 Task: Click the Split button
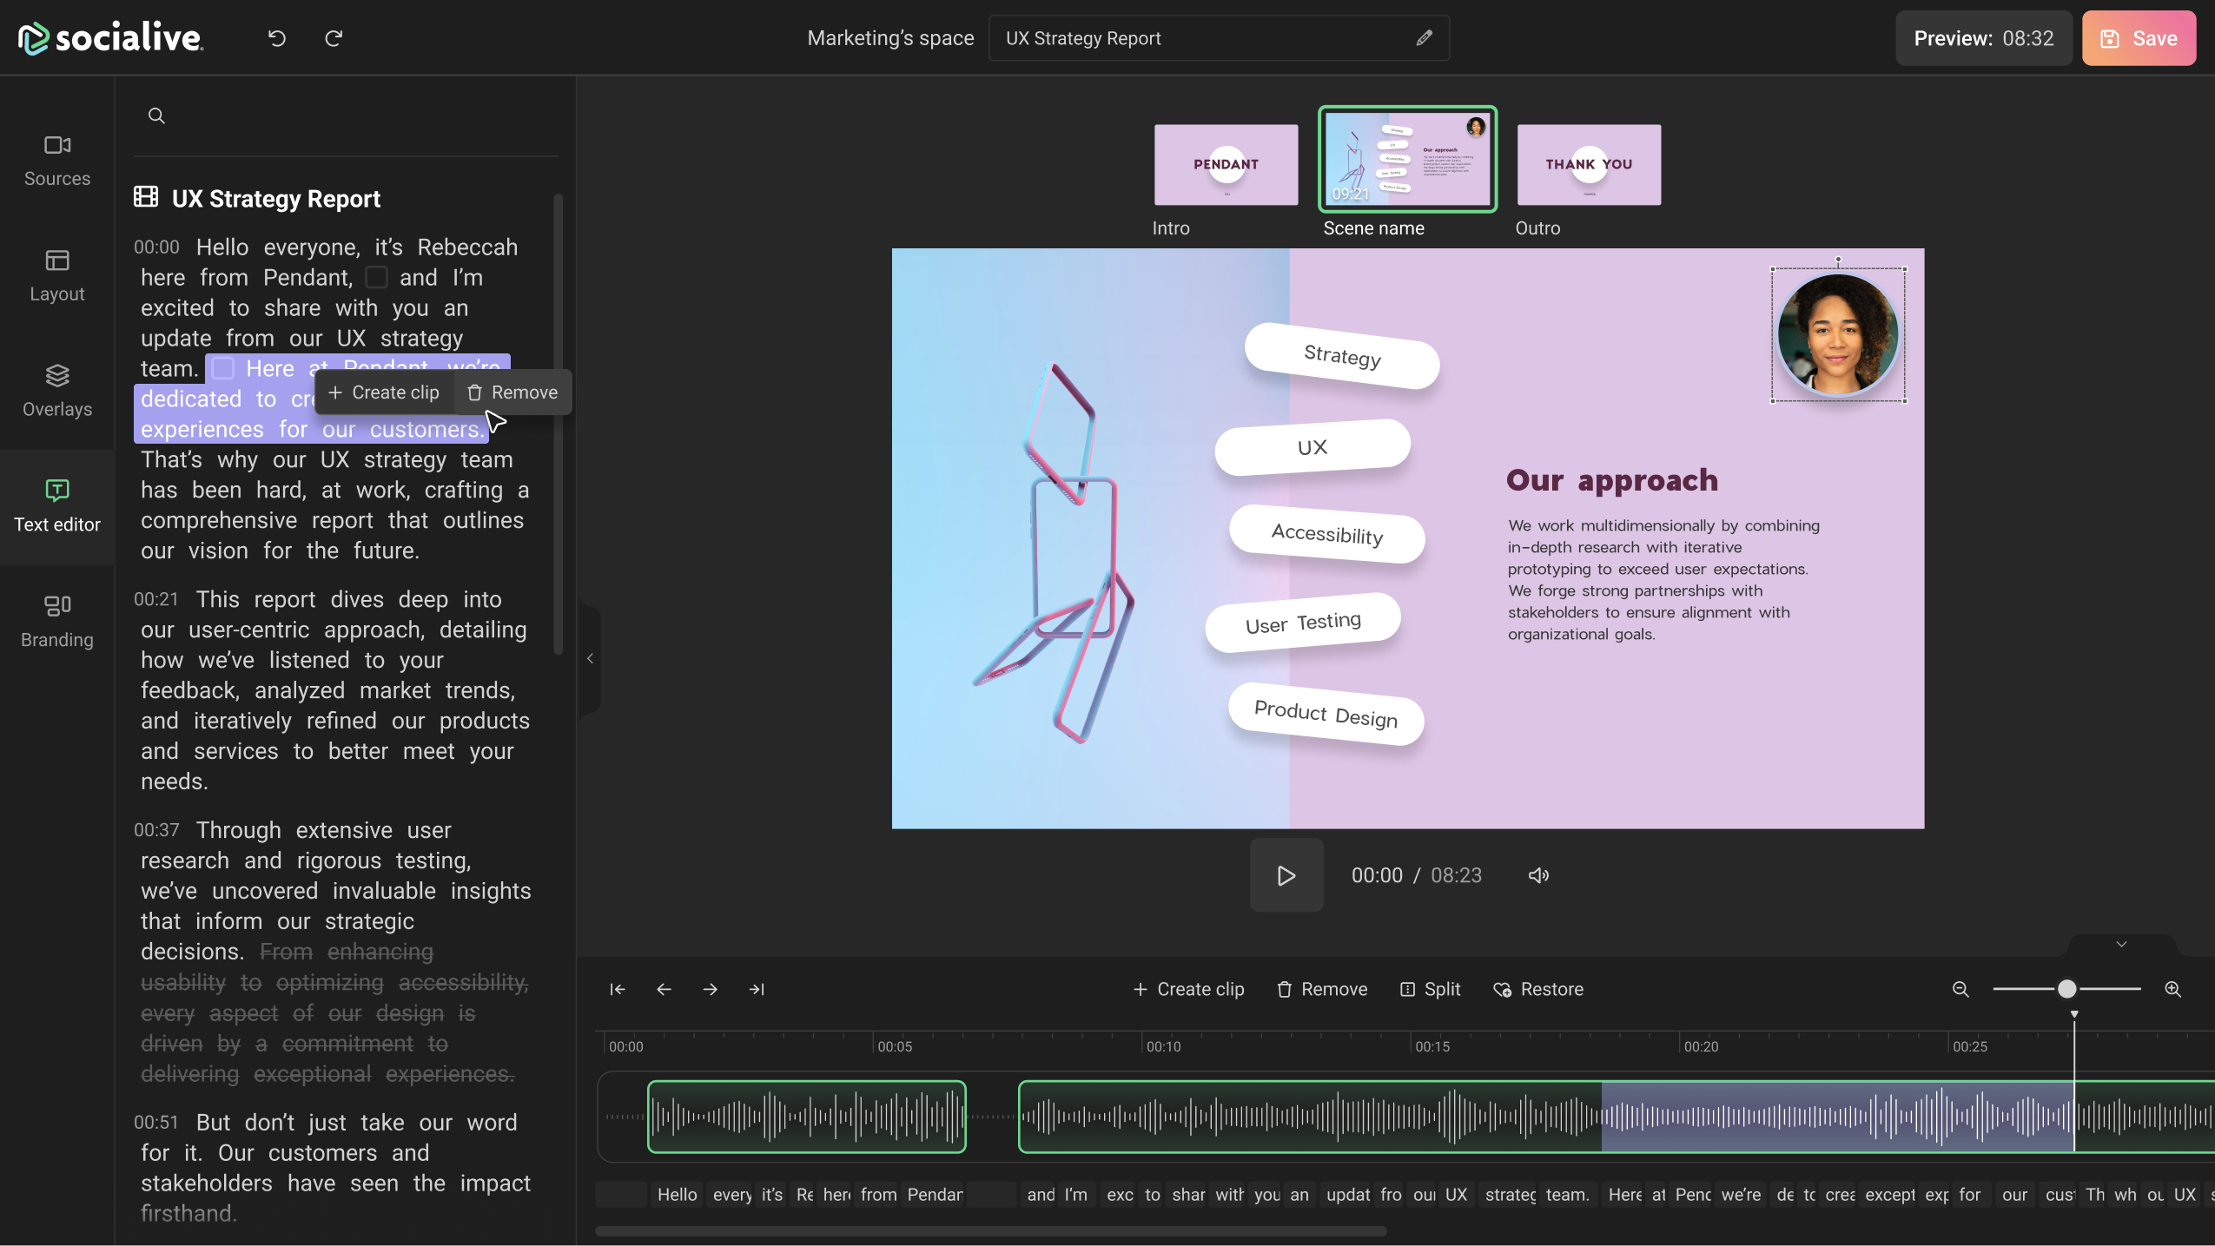click(1429, 989)
